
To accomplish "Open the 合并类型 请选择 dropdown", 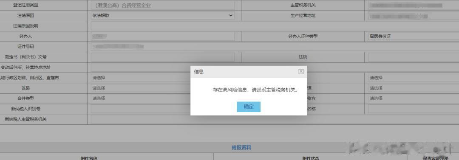I will coord(141,98).
